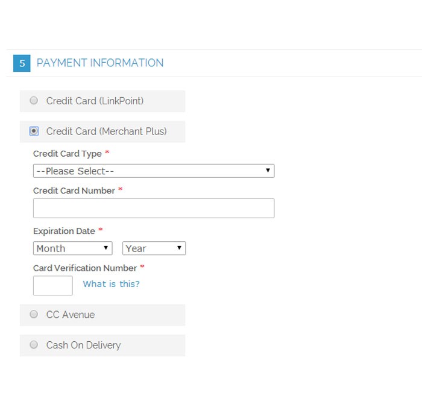This screenshot has height=410, width=422.
Task: Focus the Credit Card Number input field
Action: (153, 208)
